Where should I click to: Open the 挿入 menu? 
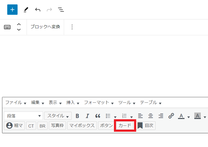pos(73,102)
